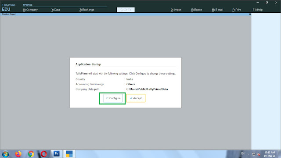Viewport: 281px width, 158px height.
Task: Launch Google Chrome from the taskbar
Action: [x=31, y=154]
